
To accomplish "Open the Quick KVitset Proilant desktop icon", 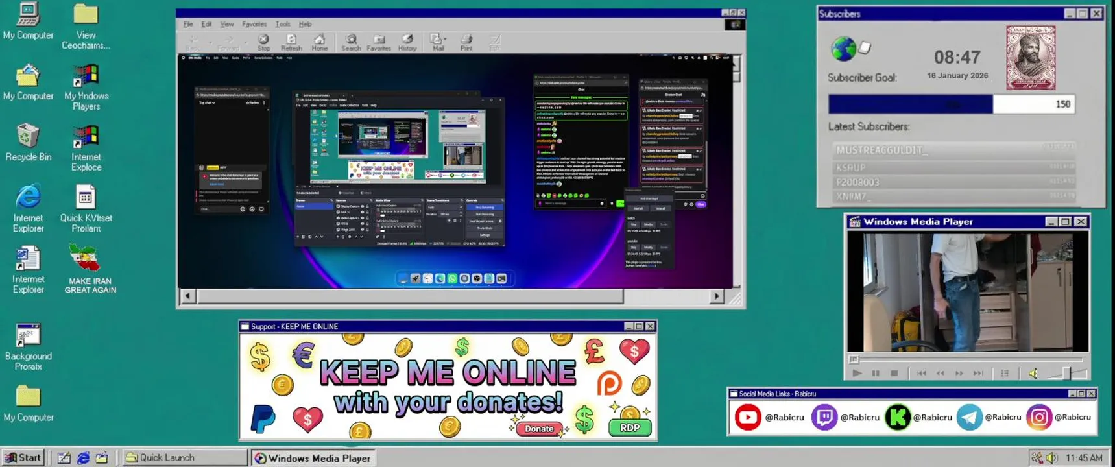I will [86, 208].
